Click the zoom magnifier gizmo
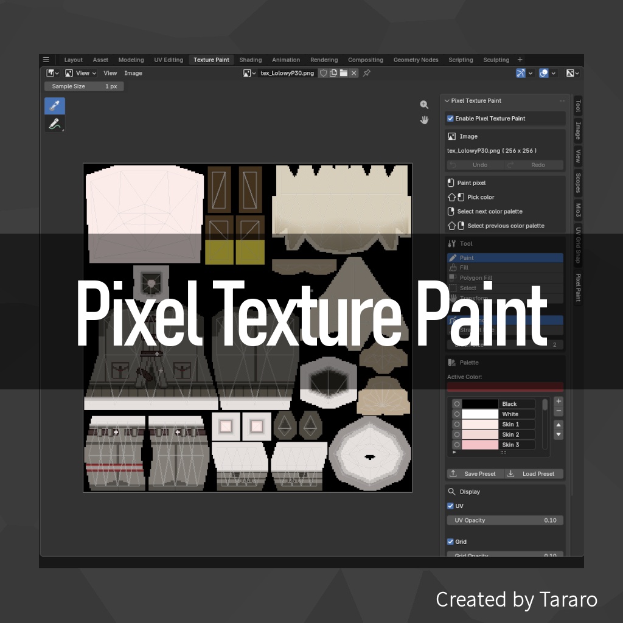Viewport: 623px width, 623px height. tap(424, 105)
